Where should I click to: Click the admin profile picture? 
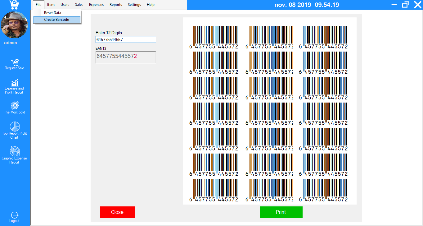click(14, 25)
